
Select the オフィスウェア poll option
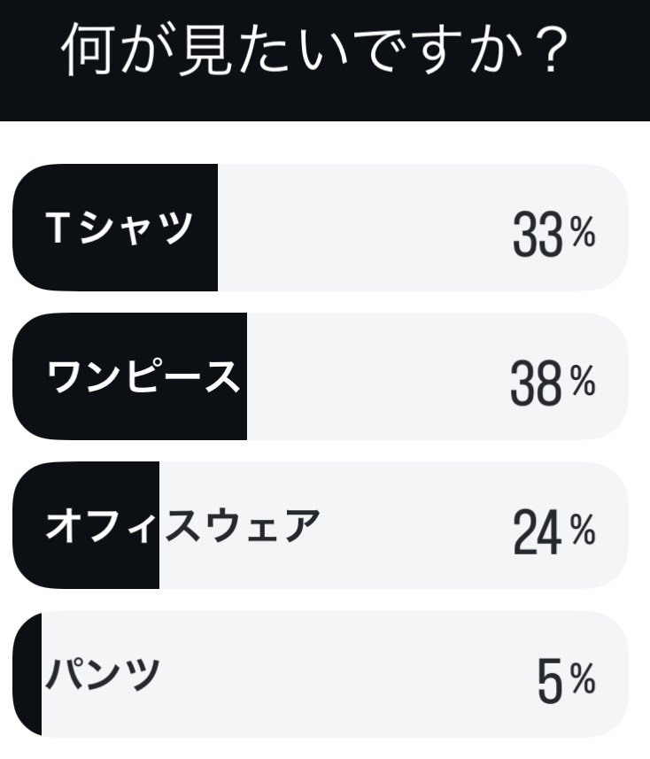pos(321,525)
